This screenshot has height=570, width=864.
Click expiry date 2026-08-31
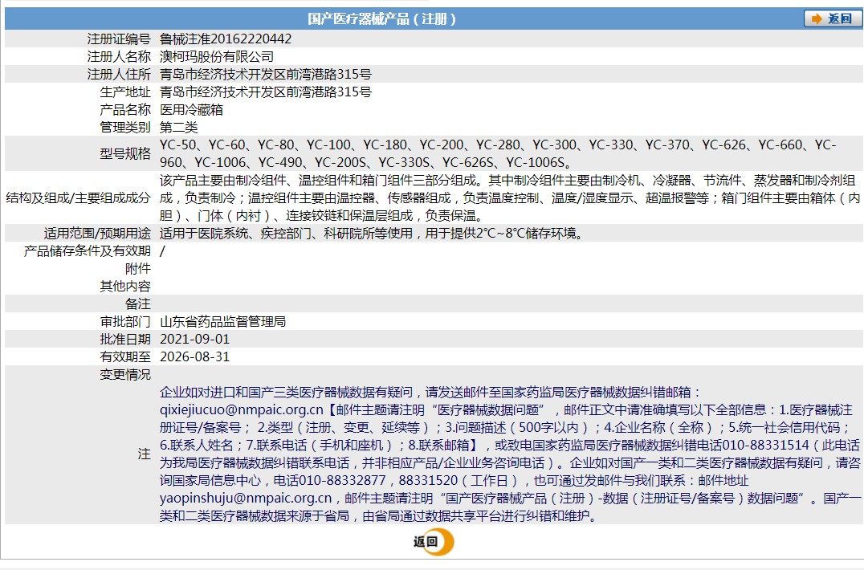coord(194,357)
